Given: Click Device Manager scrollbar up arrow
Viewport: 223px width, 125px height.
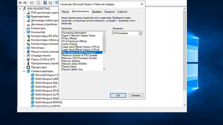Looking at the screenshot, I should coord(184,9).
